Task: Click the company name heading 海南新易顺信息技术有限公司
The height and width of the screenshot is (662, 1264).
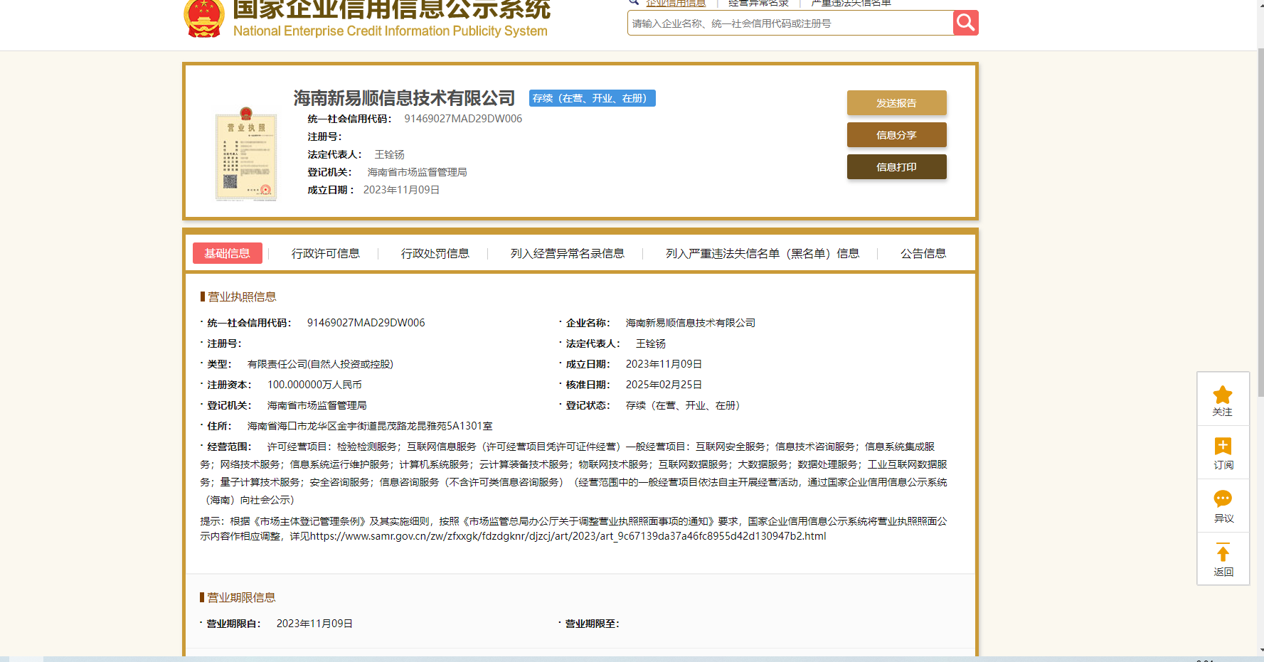Action: 404,98
